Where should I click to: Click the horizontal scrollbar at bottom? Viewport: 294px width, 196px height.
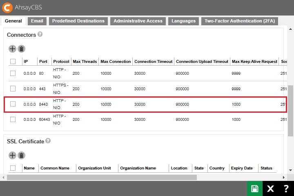(x=102, y=178)
